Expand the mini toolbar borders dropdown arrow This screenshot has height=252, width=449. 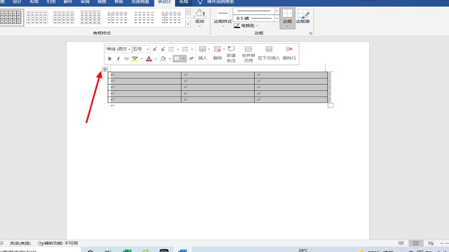coord(184,59)
